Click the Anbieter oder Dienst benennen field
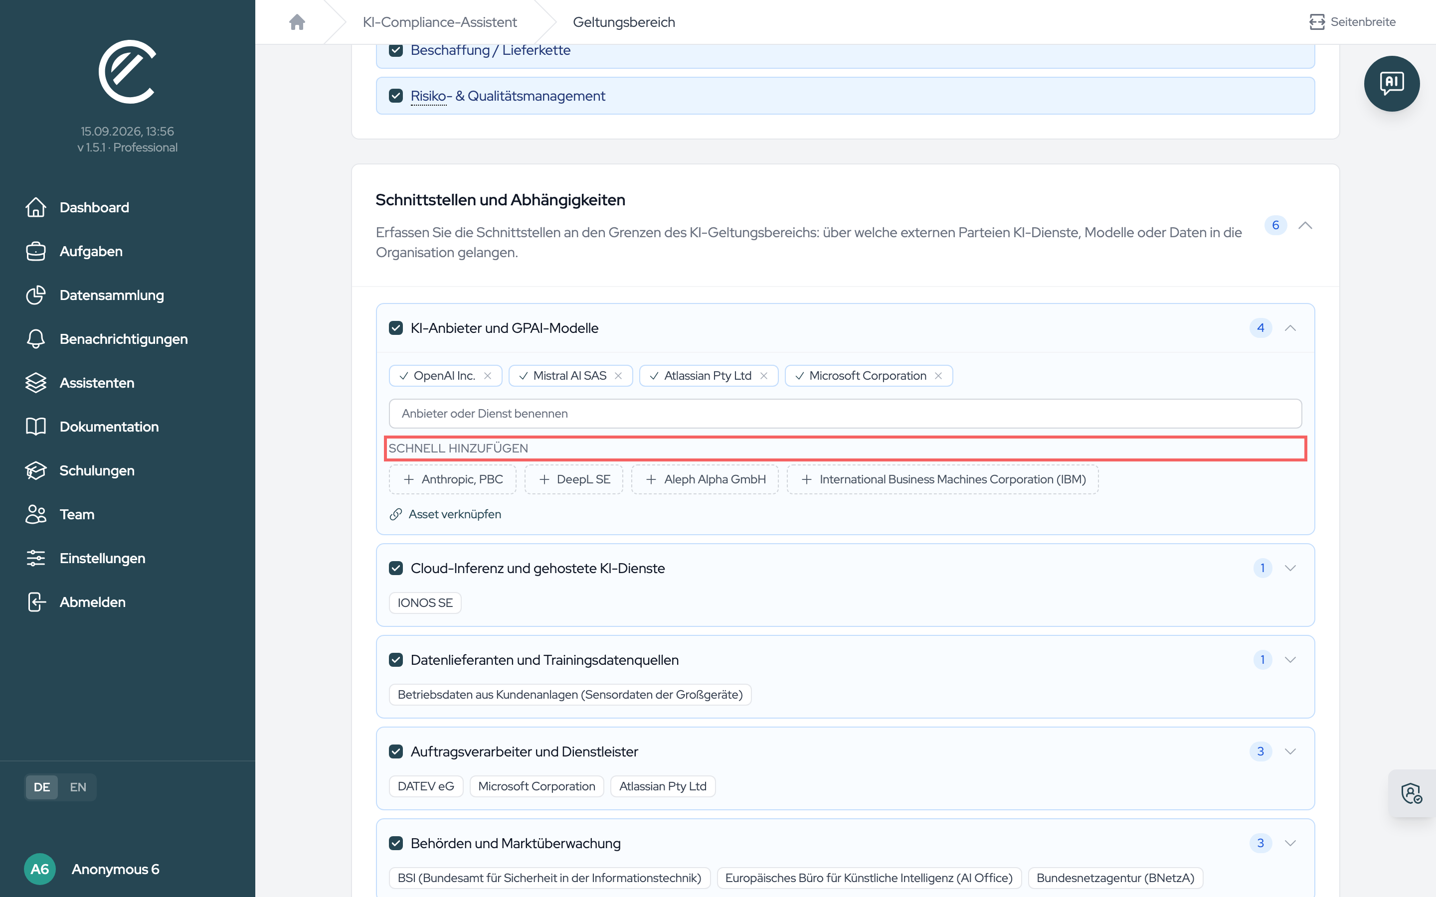Image resolution: width=1436 pixels, height=897 pixels. [845, 414]
